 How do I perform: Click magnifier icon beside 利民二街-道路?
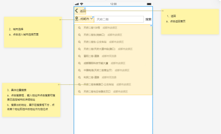click(80, 78)
